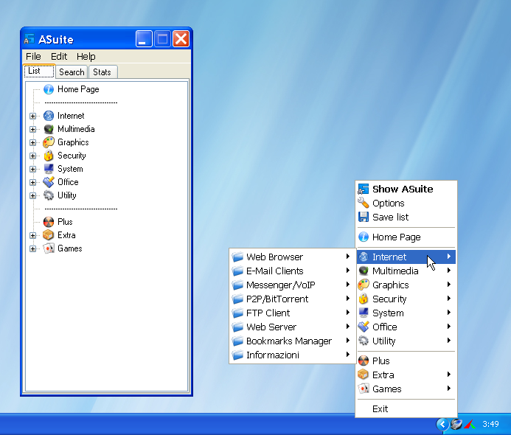Click the Security padlock icon in tree list

tap(49, 156)
